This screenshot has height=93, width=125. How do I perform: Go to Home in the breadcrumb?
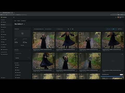point(15,21)
